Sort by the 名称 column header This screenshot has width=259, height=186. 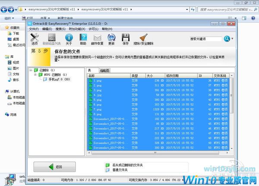109,76
